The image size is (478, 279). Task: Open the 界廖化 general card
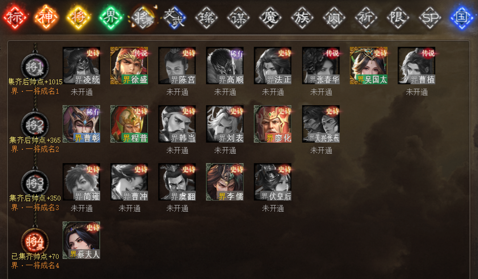273,124
